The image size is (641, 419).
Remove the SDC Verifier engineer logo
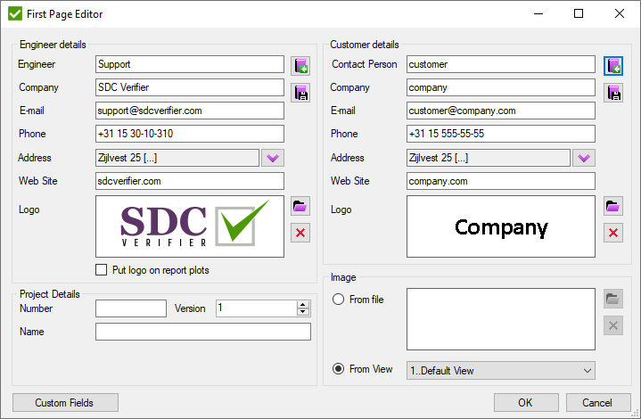(300, 233)
